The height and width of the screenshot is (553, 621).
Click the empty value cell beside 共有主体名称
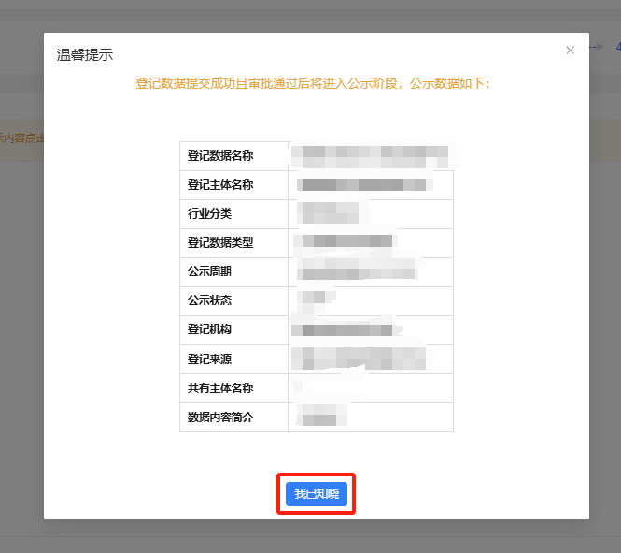click(x=370, y=388)
